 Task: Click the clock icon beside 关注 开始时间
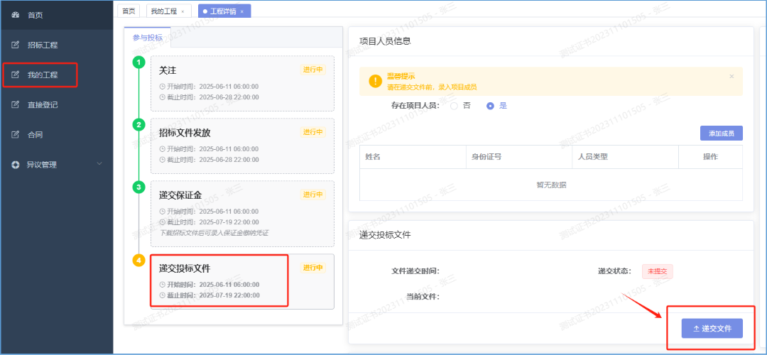tap(163, 87)
